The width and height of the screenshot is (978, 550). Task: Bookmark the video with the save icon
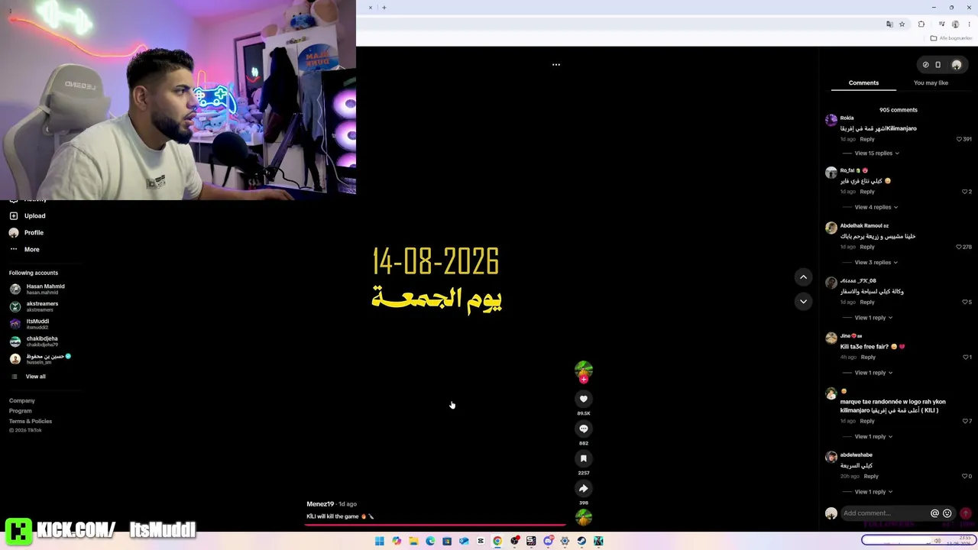pyautogui.click(x=584, y=458)
